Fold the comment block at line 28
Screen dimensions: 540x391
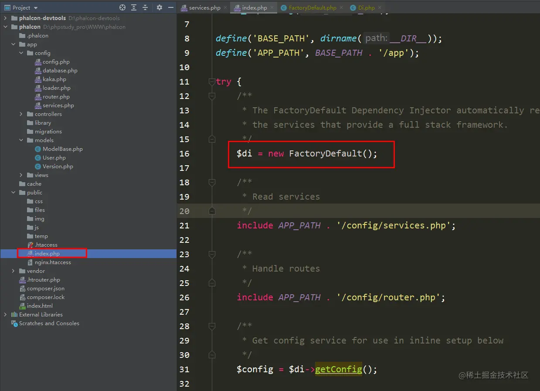pos(212,326)
